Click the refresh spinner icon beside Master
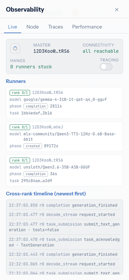129x280 pixels. click(x=15, y=48)
